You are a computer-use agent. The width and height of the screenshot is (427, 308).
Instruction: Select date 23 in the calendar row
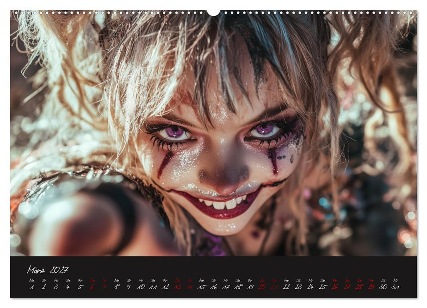coord(299,287)
